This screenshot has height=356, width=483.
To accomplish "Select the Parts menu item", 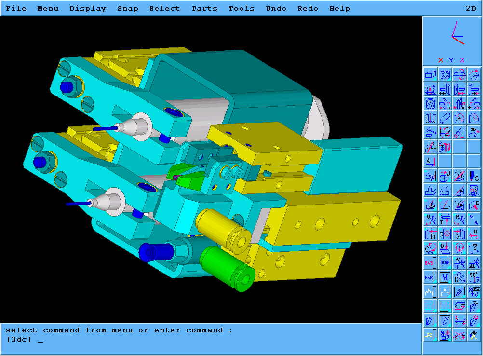I will 204,8.
